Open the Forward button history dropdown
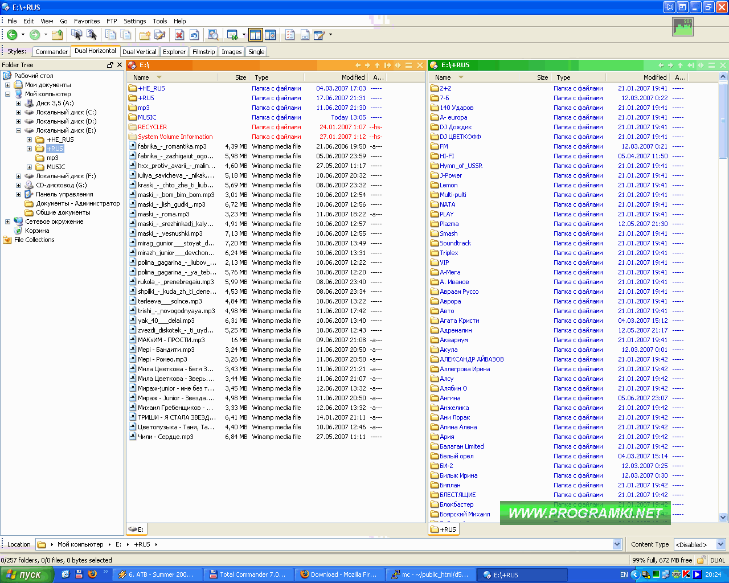 [x=46, y=35]
